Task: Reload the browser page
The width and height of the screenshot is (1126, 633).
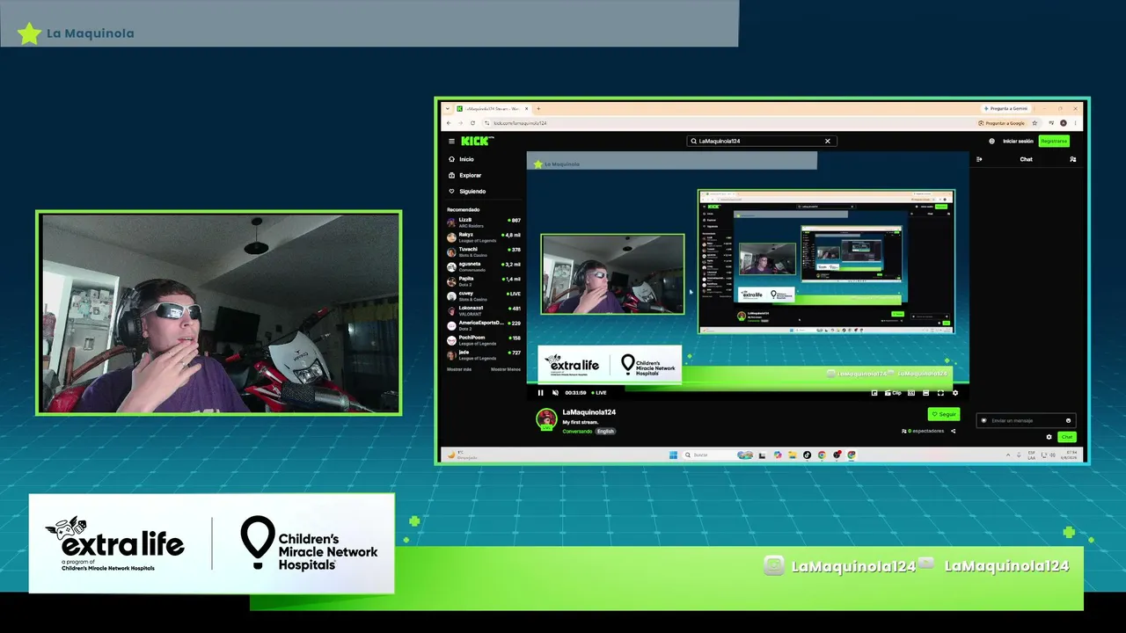Action: (x=473, y=123)
